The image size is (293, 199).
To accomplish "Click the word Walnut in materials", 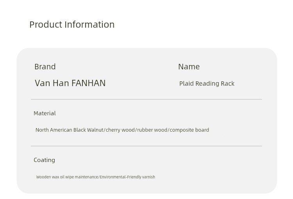I will click(95, 130).
